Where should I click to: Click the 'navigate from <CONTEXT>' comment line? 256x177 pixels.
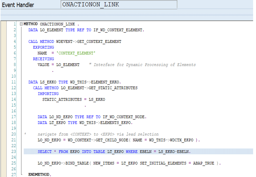click(x=98, y=134)
